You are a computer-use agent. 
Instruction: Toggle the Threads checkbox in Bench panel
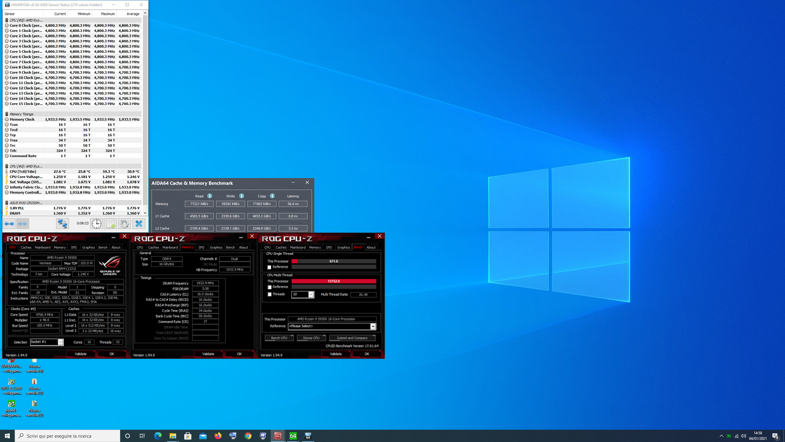[x=268, y=294]
